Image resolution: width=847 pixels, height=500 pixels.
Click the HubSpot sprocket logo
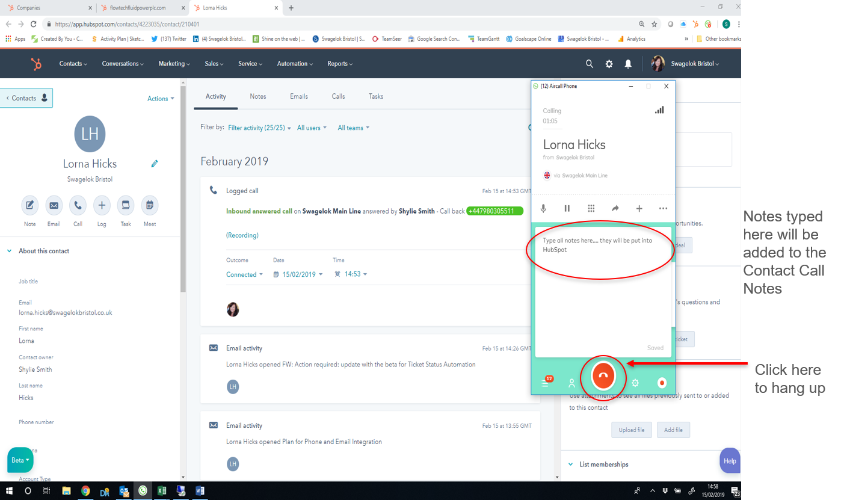[36, 64]
